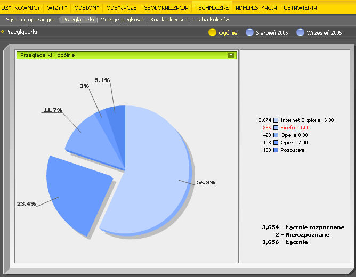The width and height of the screenshot is (356, 277).
Task: Click the Przeglądarki - ogólnie green title bar
Action: pos(126,55)
